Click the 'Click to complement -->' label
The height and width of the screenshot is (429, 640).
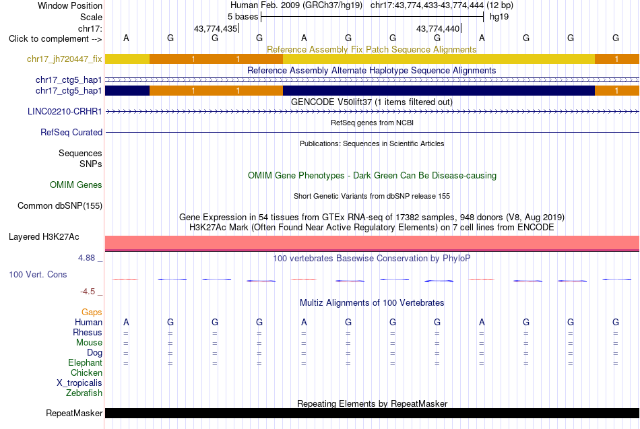55,39
